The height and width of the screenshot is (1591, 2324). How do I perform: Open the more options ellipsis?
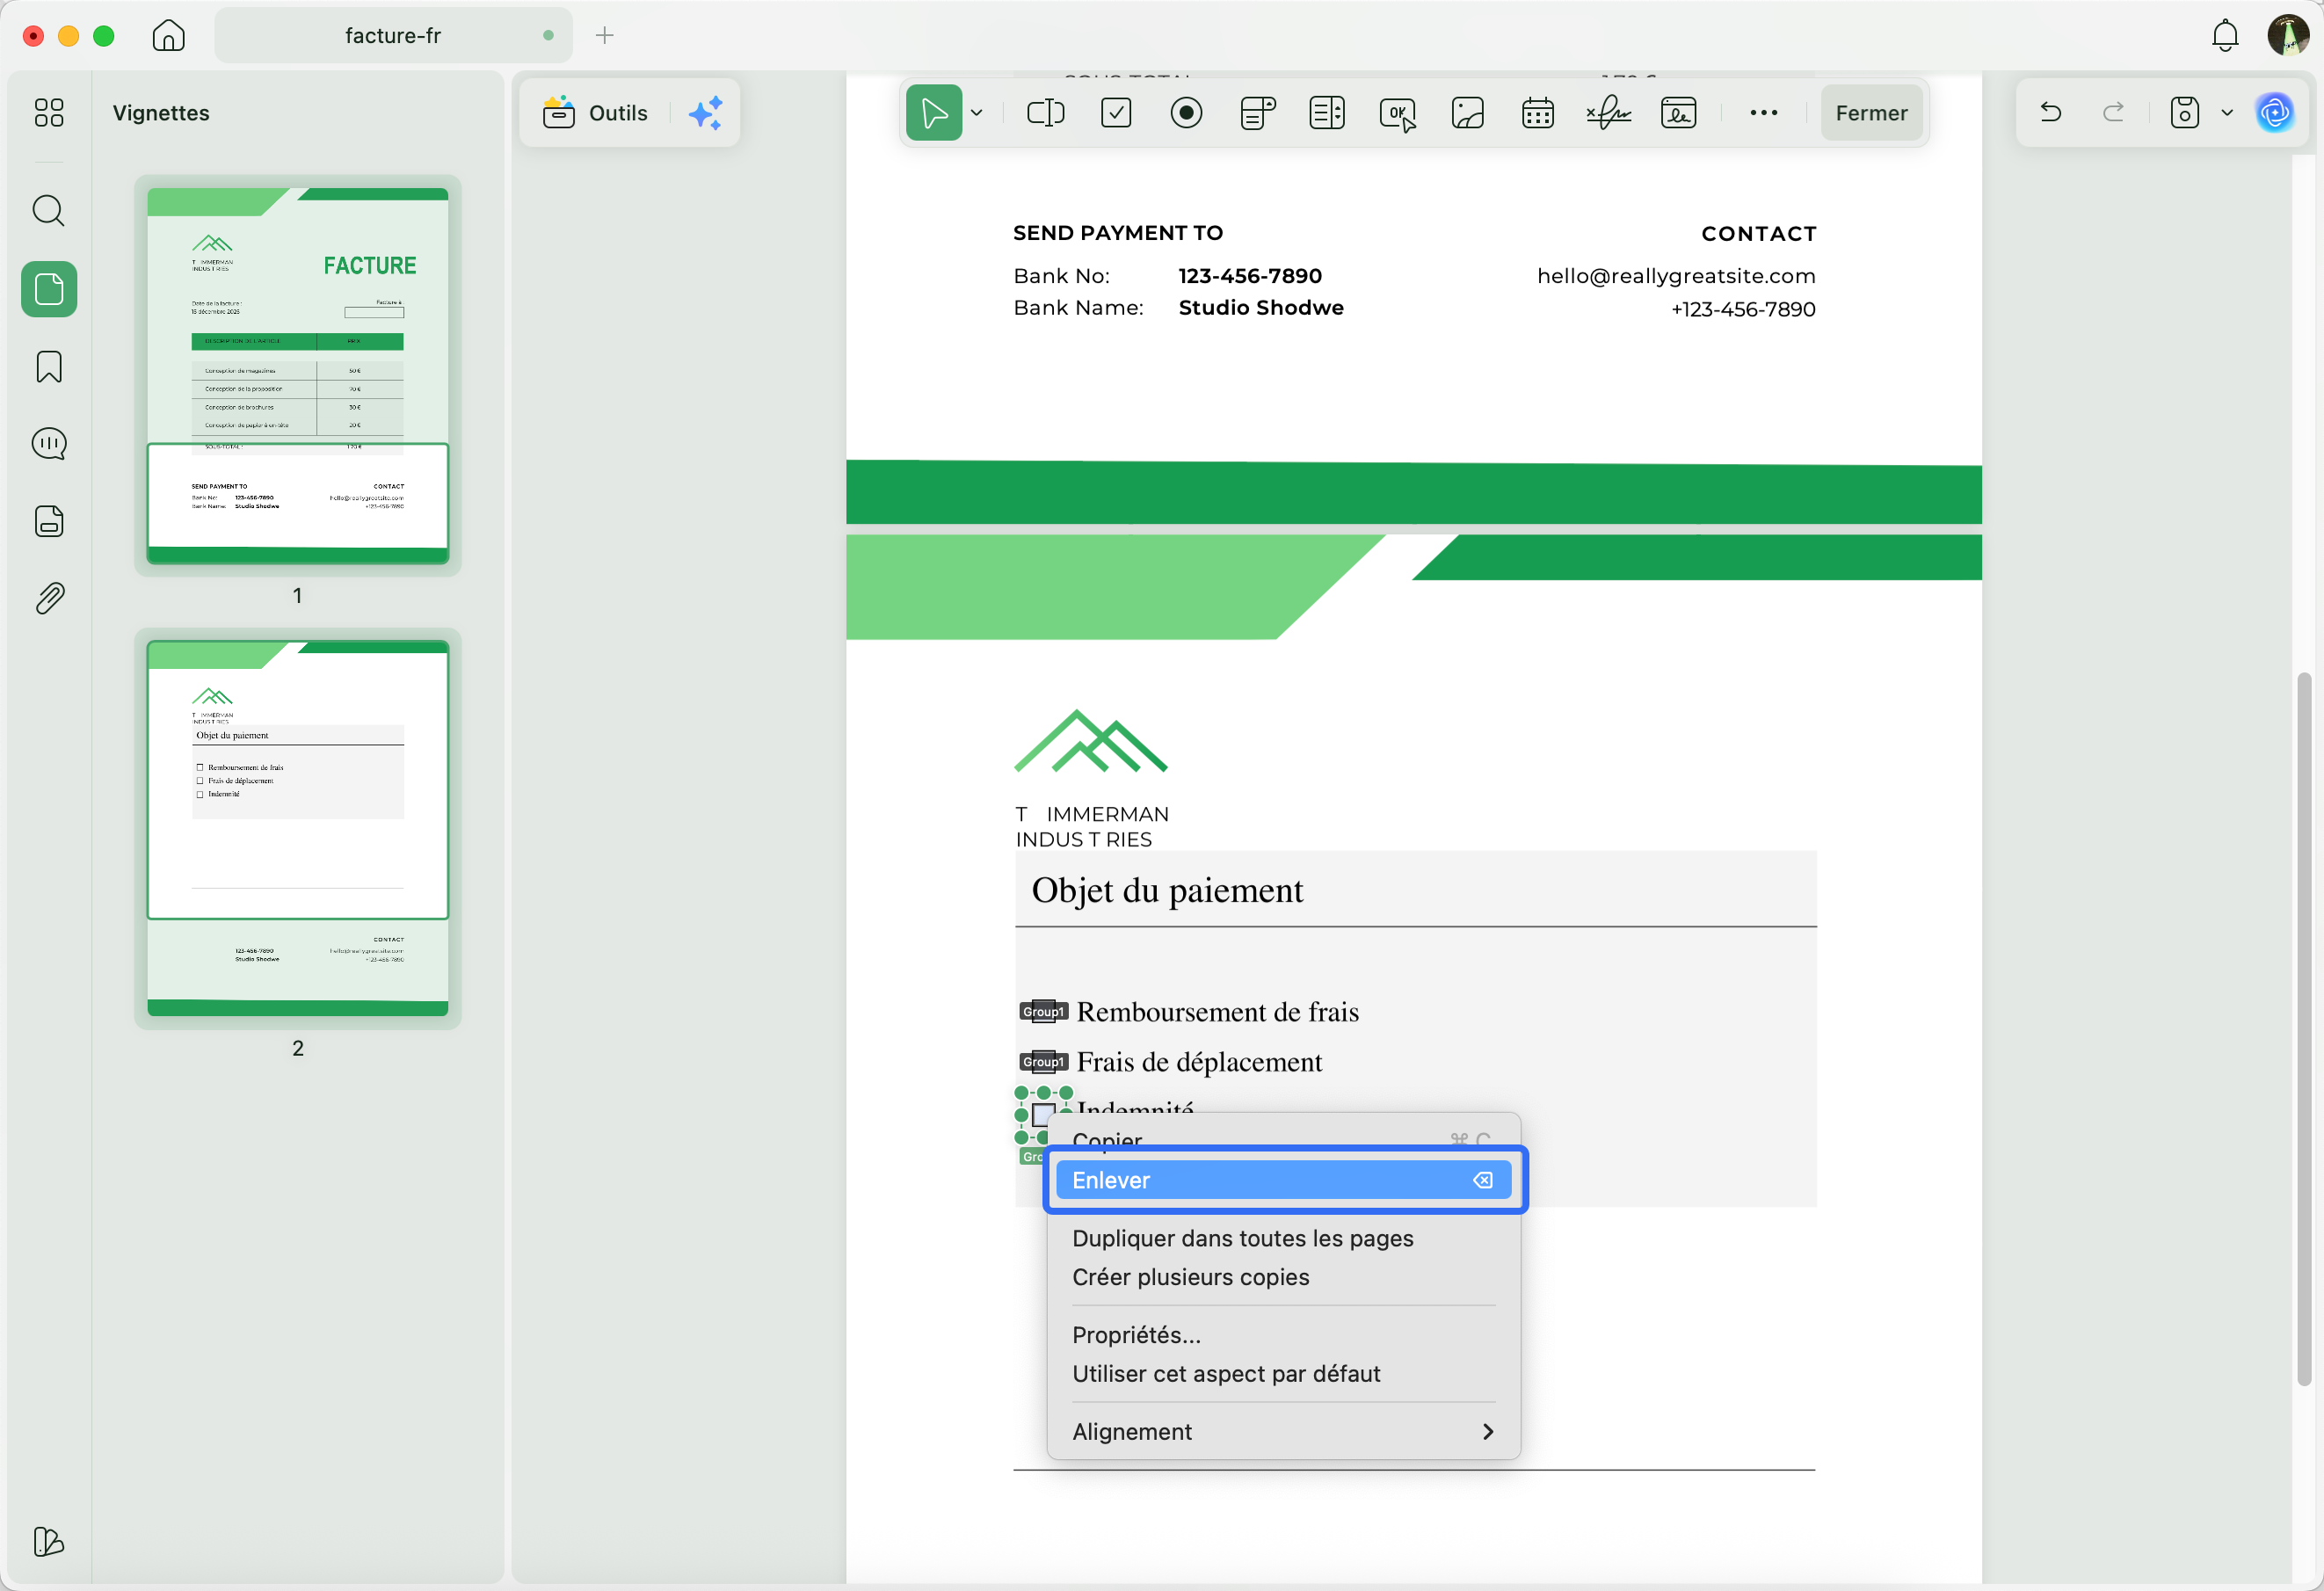(x=1764, y=113)
